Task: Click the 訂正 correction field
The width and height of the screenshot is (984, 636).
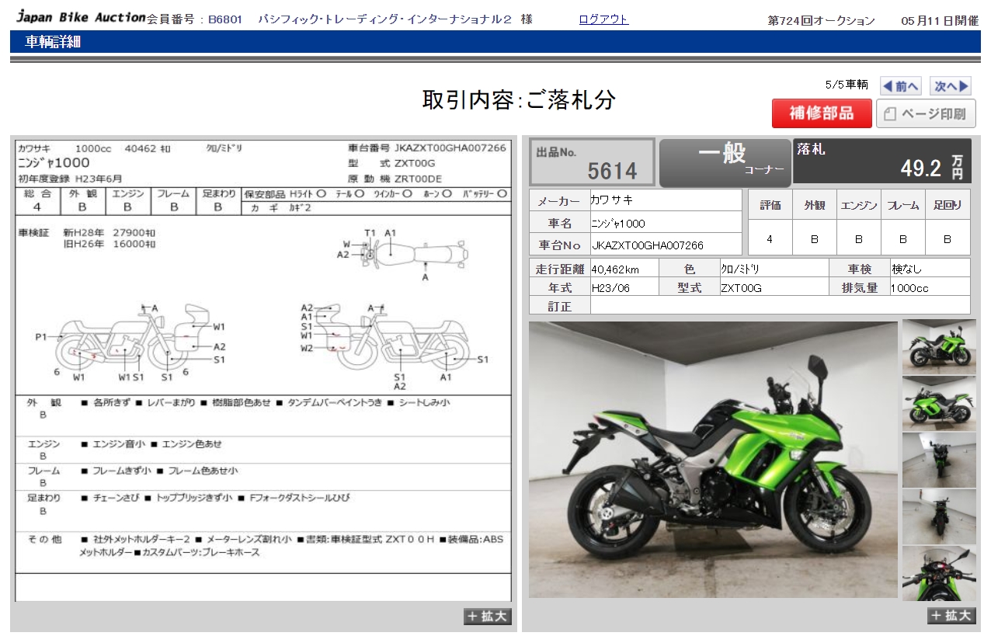Action: (780, 306)
